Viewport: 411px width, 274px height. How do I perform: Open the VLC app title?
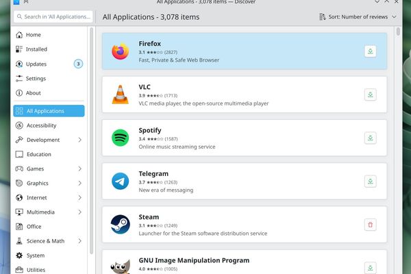coord(145,87)
